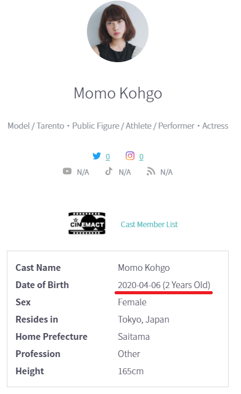Click the YouTube icon
The width and height of the screenshot is (241, 394).
click(x=67, y=171)
